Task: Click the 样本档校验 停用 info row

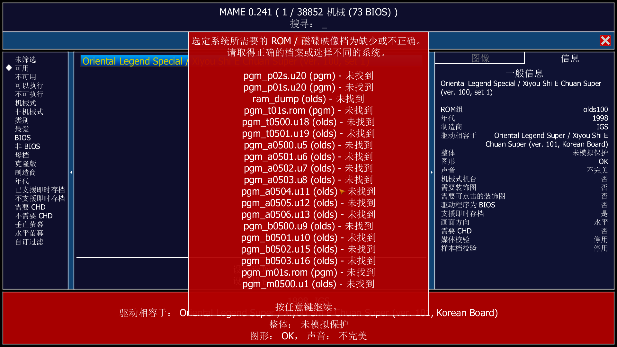Action: tap(524, 248)
